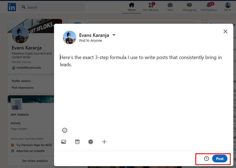
Task: Open the InsideBitcoins.com link
Action: (x=28, y=68)
